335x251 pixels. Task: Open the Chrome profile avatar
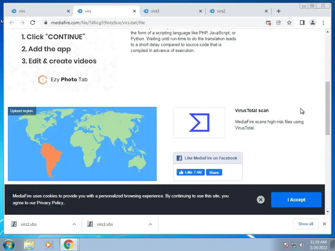(x=312, y=23)
